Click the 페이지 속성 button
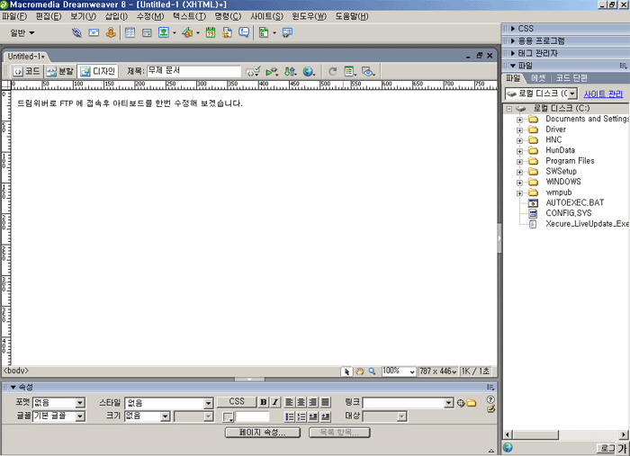 point(263,433)
